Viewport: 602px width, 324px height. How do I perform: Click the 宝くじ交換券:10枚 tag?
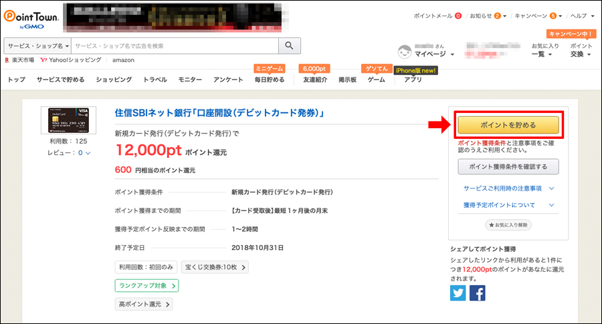pyautogui.click(x=215, y=267)
